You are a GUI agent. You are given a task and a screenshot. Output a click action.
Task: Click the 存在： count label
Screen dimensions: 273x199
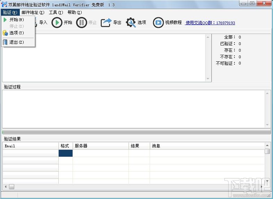click(x=230, y=50)
